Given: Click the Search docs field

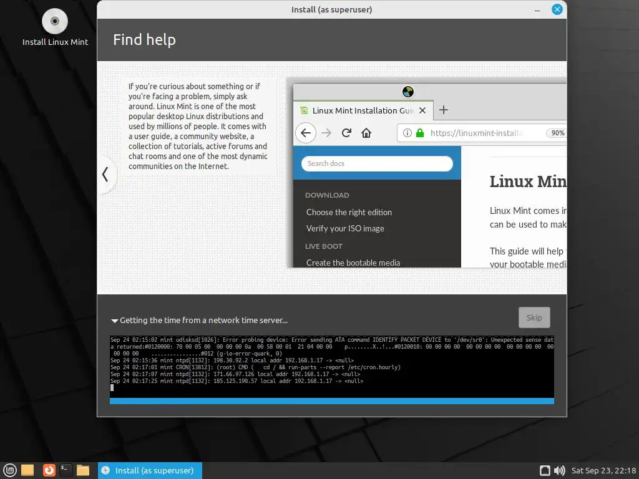Looking at the screenshot, I should point(377,163).
